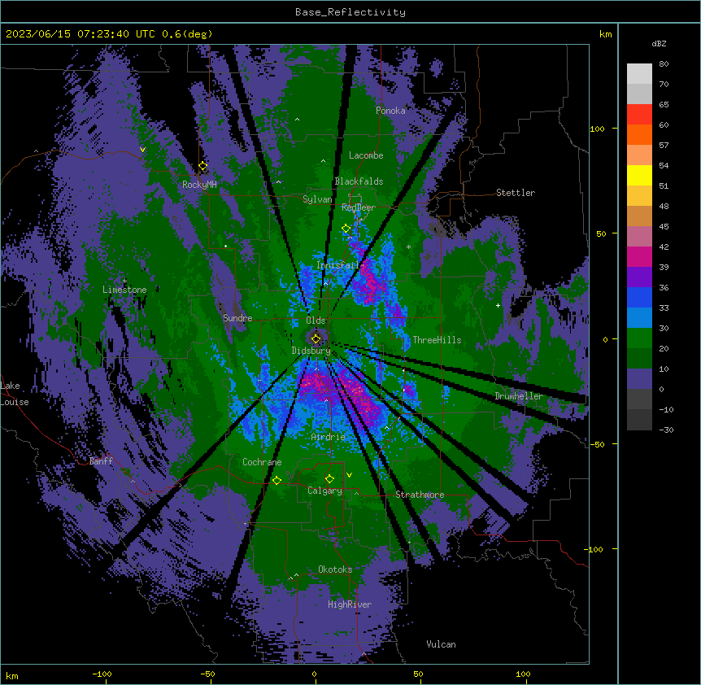Click the Olds label

(x=316, y=321)
